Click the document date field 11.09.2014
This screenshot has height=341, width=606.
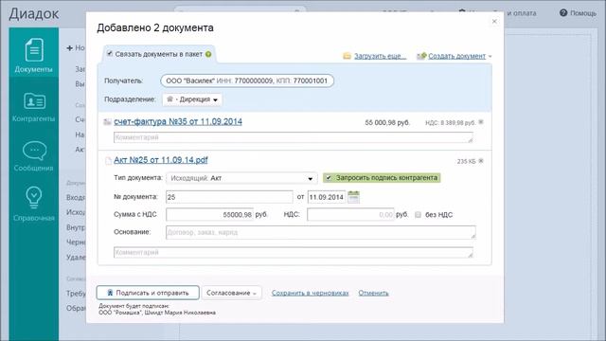327,197
